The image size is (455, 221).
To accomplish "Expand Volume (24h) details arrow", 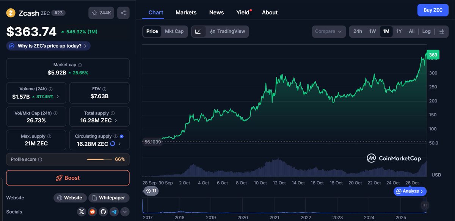I will [58, 97].
